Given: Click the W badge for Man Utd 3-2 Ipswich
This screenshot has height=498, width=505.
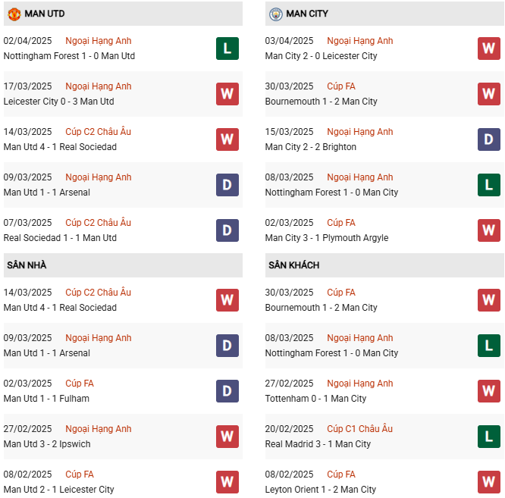Looking at the screenshot, I should pyautogui.click(x=227, y=437).
